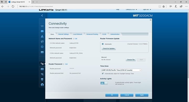Click Edit next to Router Password

66,64
